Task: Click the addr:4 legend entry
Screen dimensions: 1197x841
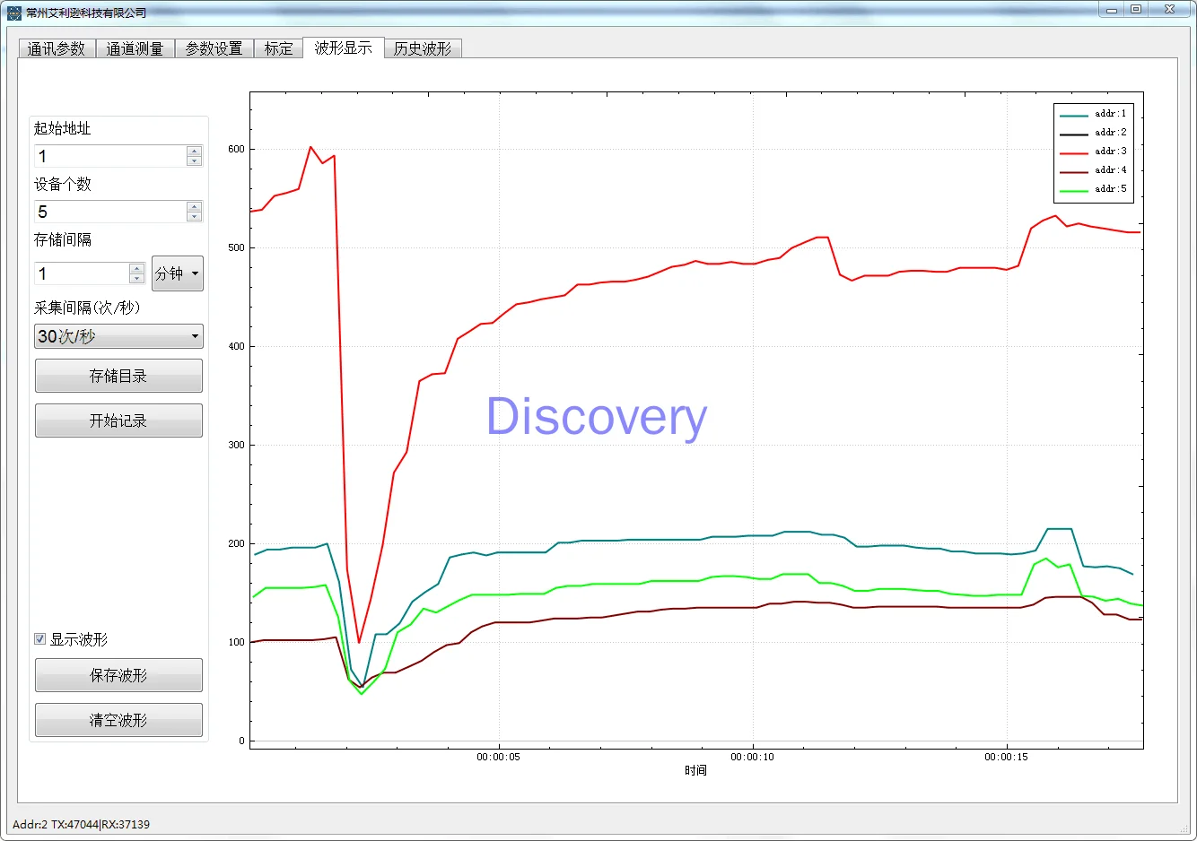Action: tap(1093, 170)
